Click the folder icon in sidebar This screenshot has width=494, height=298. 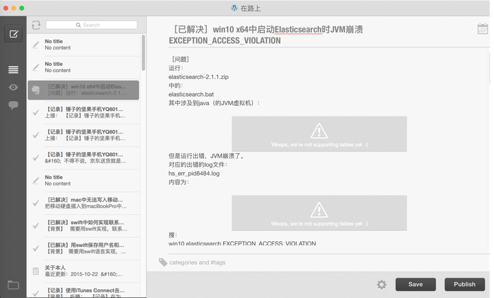[13, 285]
